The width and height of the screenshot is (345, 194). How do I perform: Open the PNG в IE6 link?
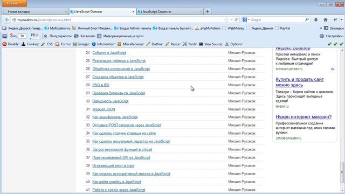pyautogui.click(x=101, y=85)
